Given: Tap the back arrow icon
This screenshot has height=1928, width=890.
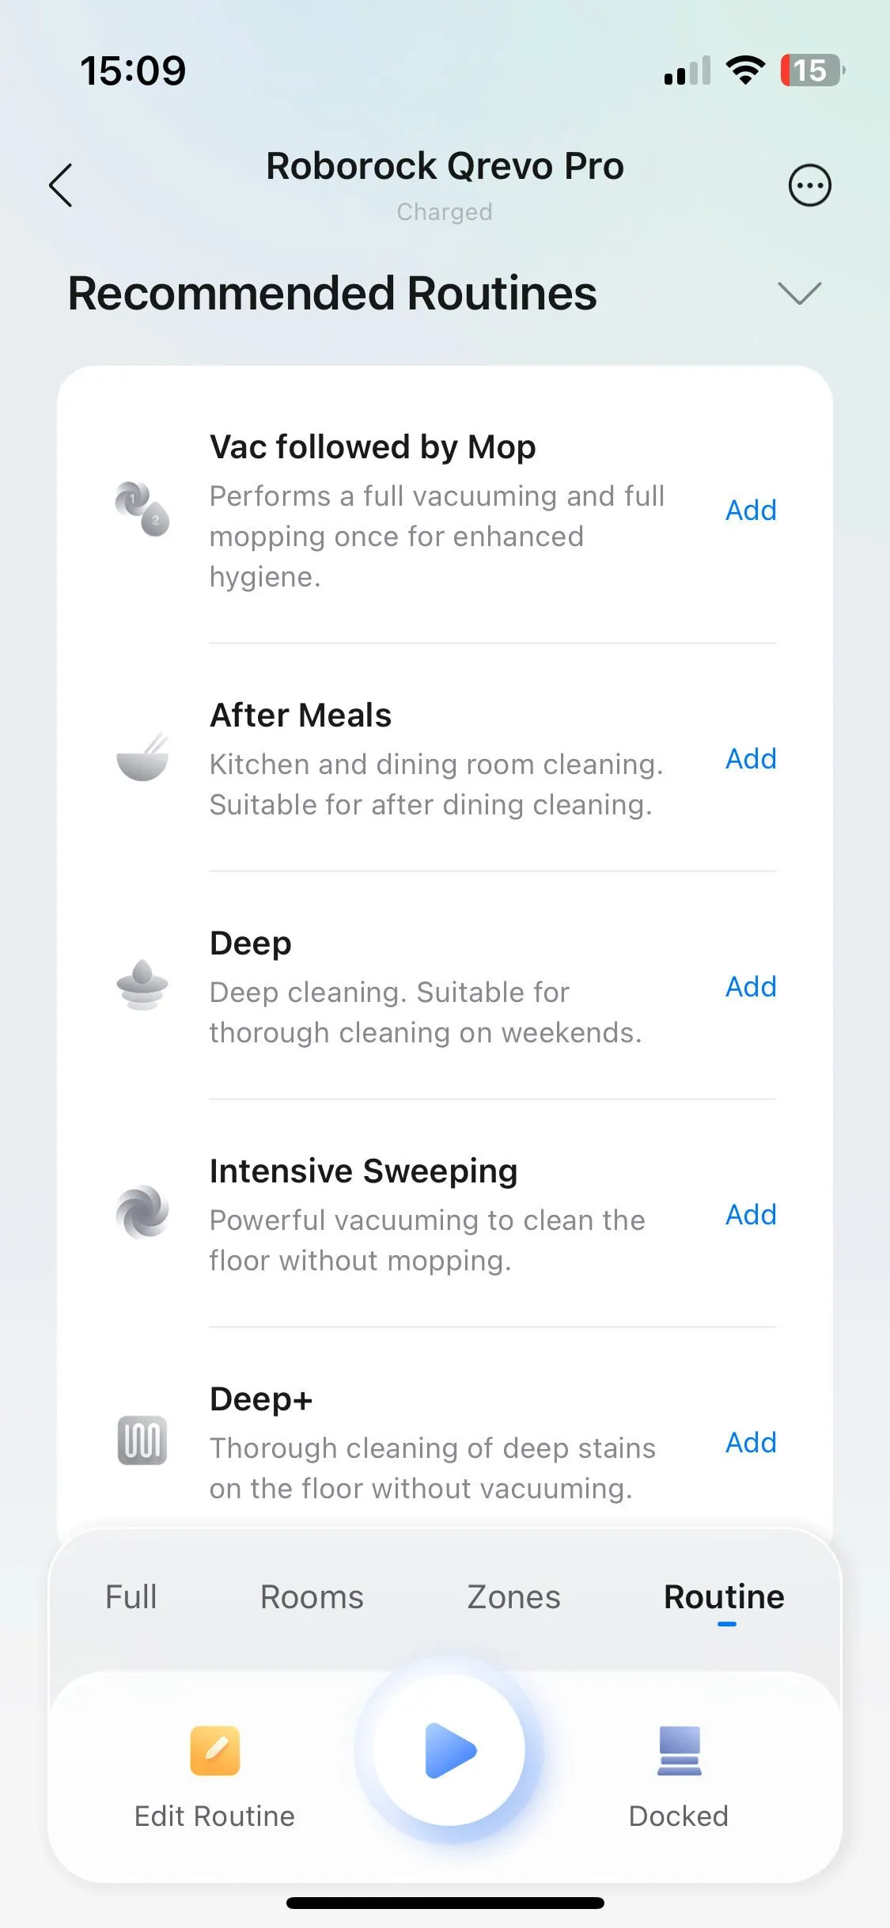Looking at the screenshot, I should [61, 185].
